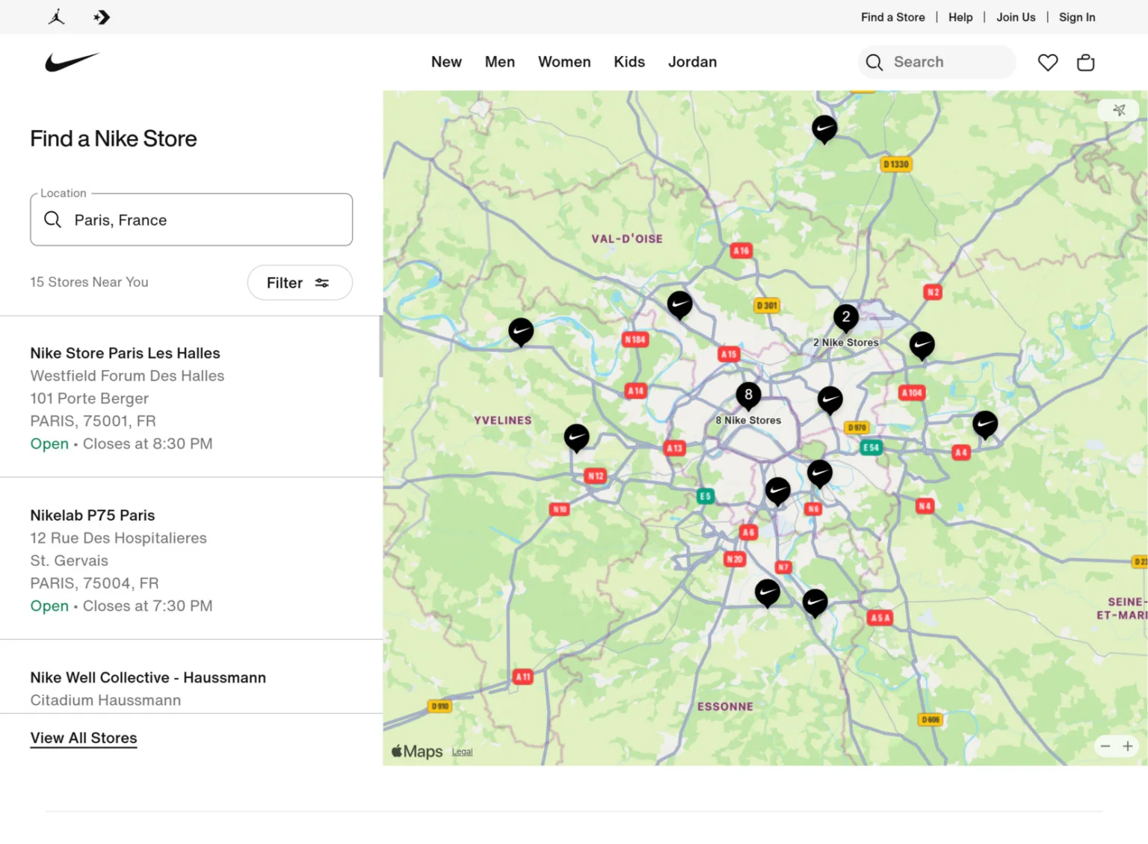The height and width of the screenshot is (844, 1148).
Task: Open the Men navigation menu
Action: click(x=499, y=62)
